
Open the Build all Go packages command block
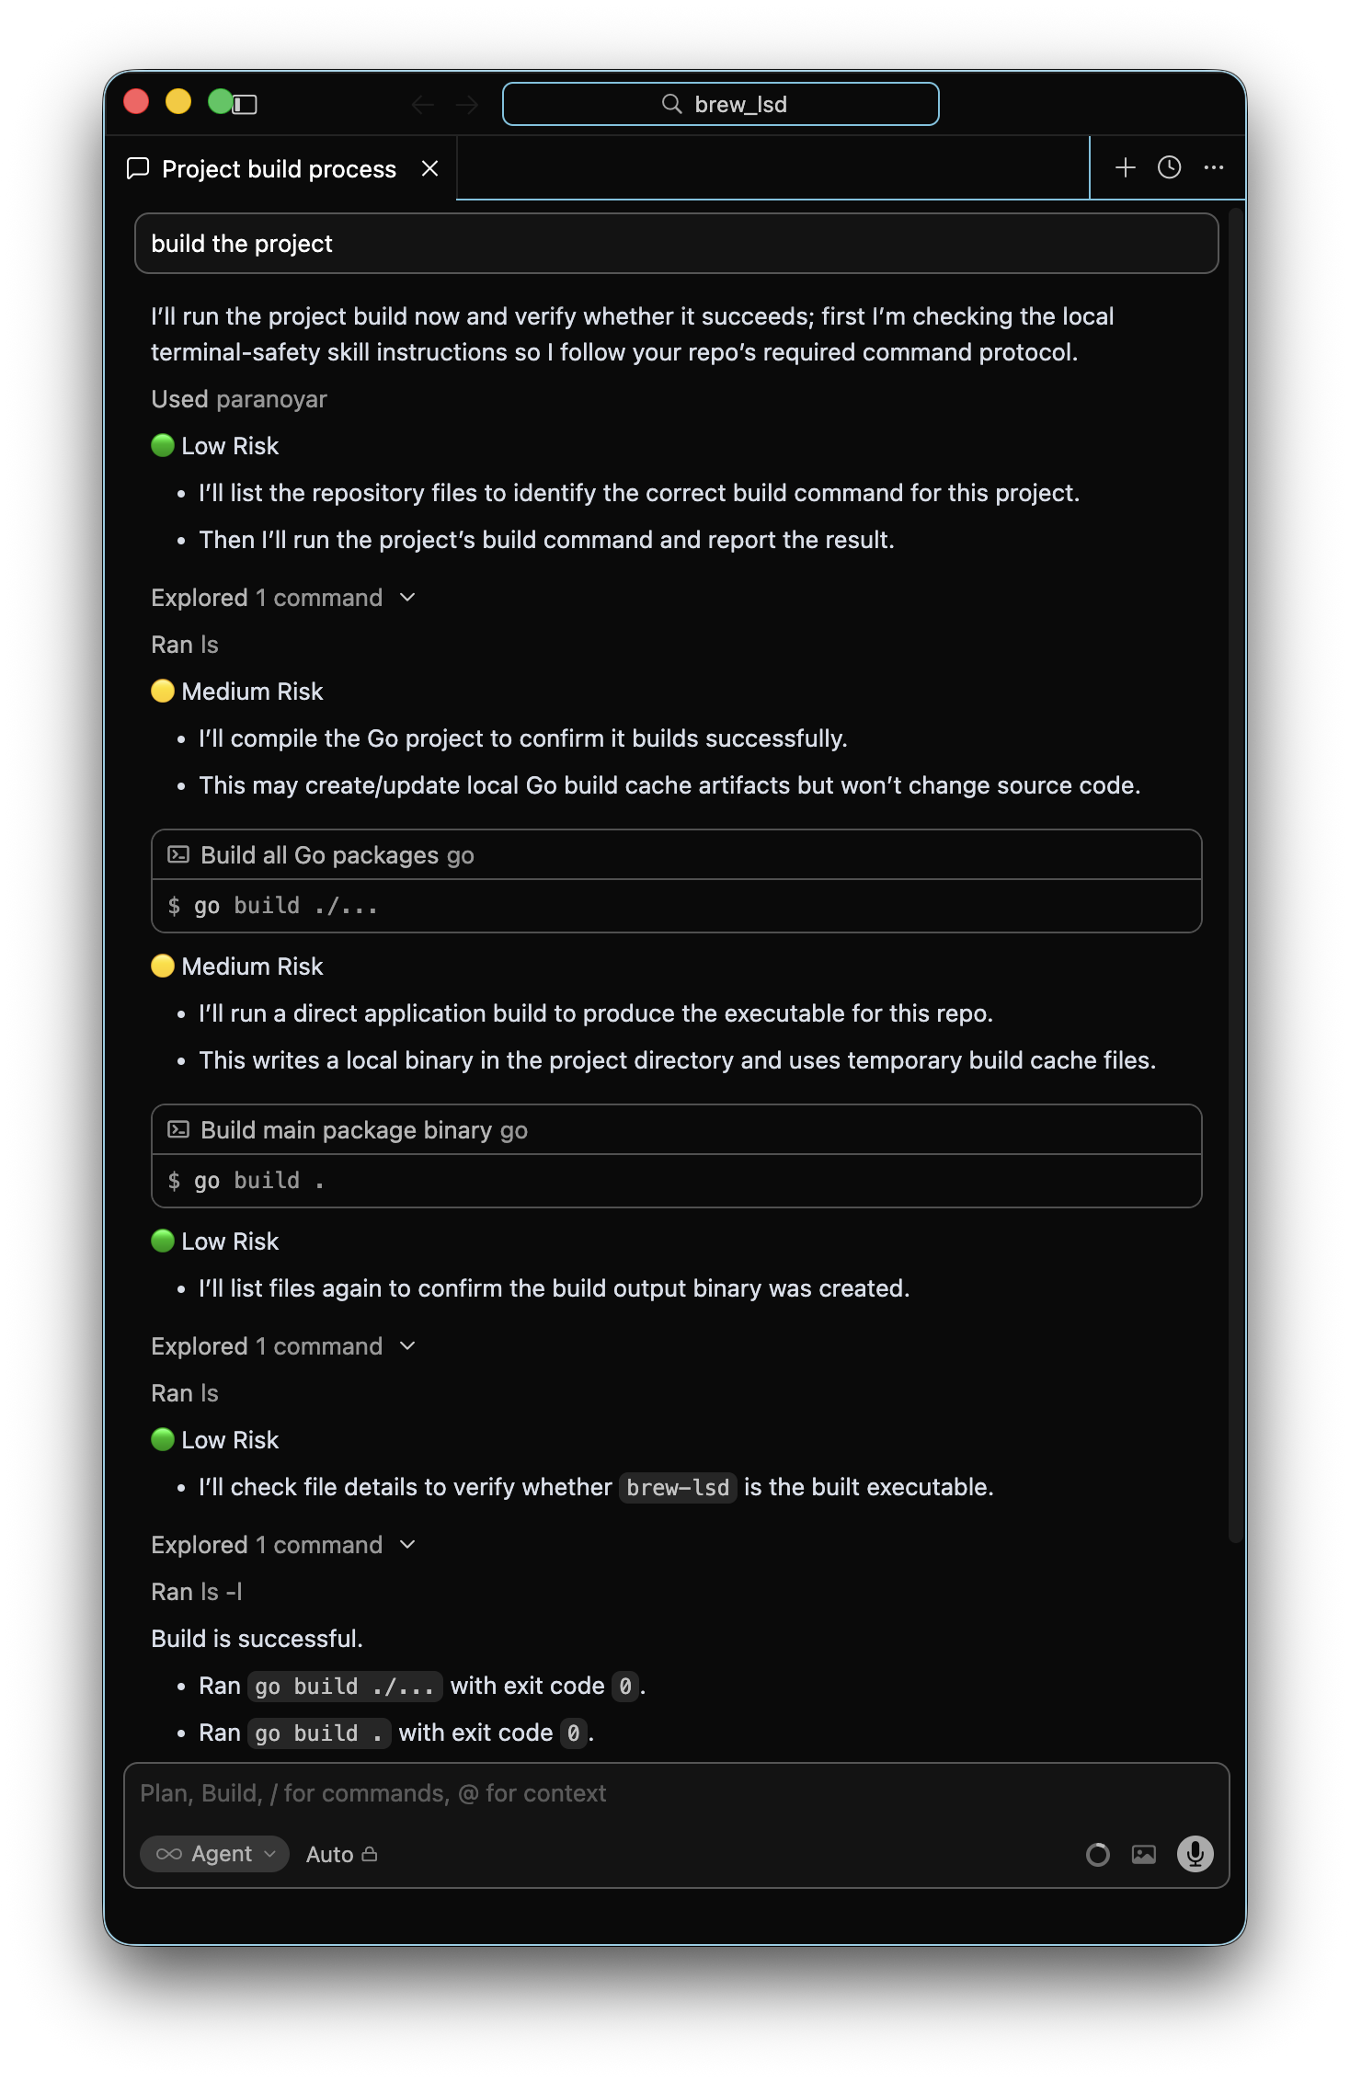coord(676,855)
